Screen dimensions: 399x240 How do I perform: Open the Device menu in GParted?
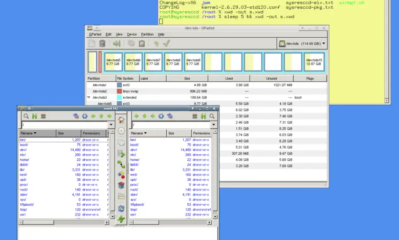(132, 34)
